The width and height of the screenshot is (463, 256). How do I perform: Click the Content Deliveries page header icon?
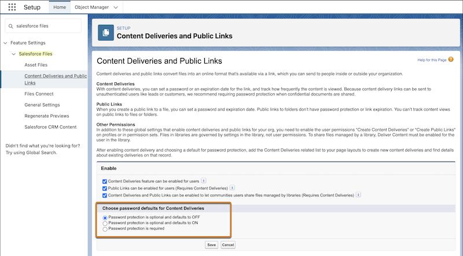106,32
